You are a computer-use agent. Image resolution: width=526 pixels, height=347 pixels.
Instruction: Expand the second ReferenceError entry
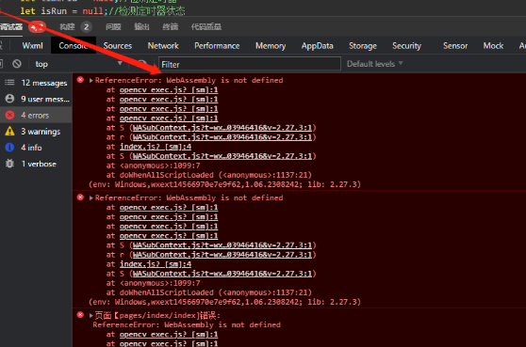90,197
